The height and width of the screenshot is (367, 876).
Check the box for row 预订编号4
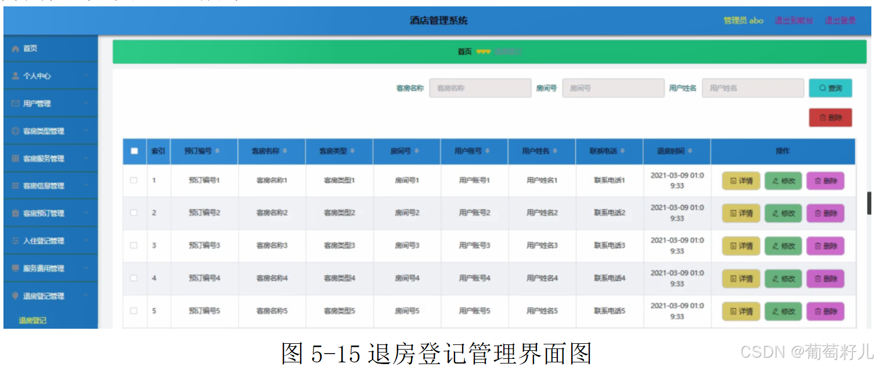click(x=134, y=278)
